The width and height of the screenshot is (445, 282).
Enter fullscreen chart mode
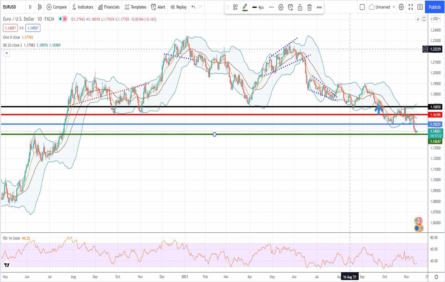click(x=411, y=7)
